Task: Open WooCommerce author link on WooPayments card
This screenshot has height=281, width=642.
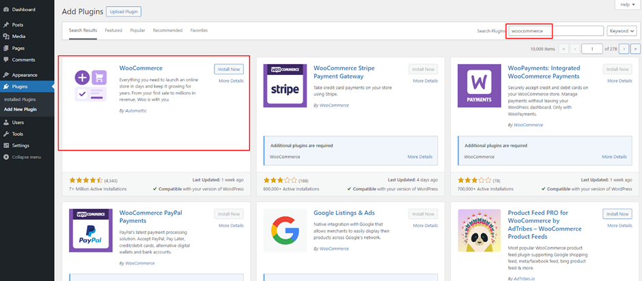Action: 528,125
